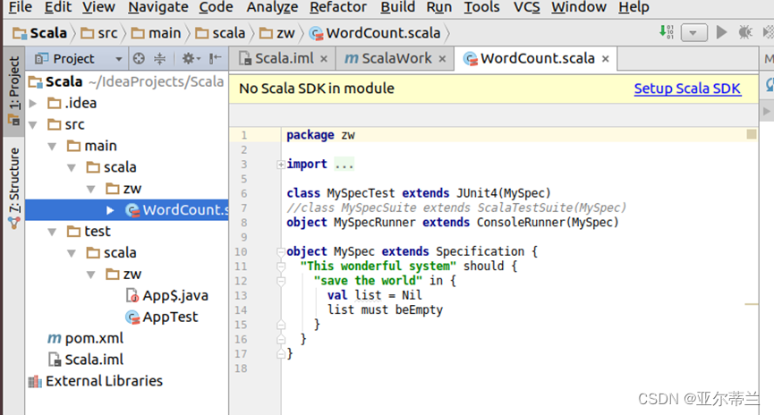Image resolution: width=774 pixels, height=415 pixels.
Task: Fold the MySpec object block at line 10
Action: click(x=281, y=251)
